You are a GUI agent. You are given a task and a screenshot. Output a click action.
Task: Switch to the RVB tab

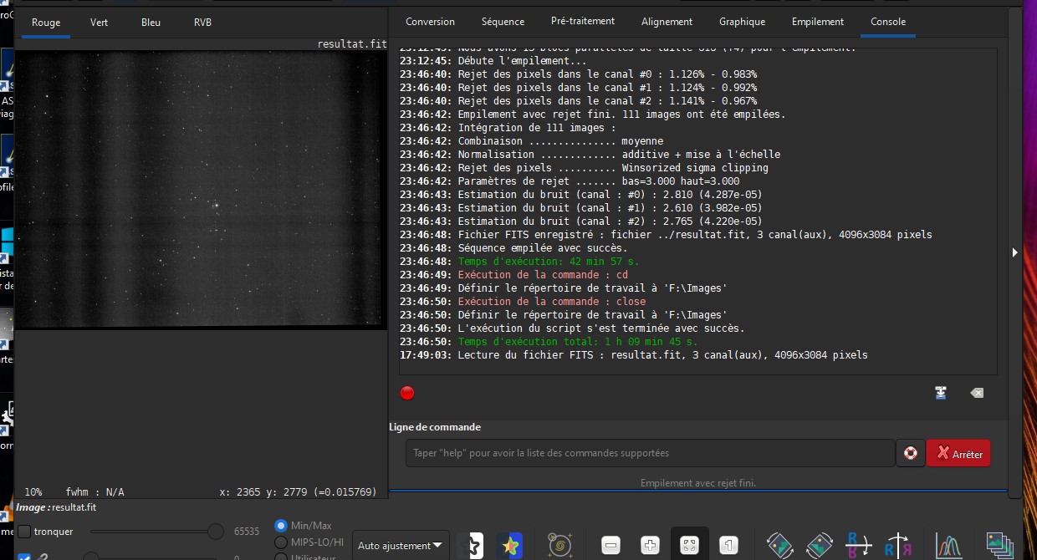(x=202, y=23)
